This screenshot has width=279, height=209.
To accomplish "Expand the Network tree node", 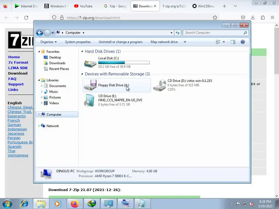I will pos(39,126).
